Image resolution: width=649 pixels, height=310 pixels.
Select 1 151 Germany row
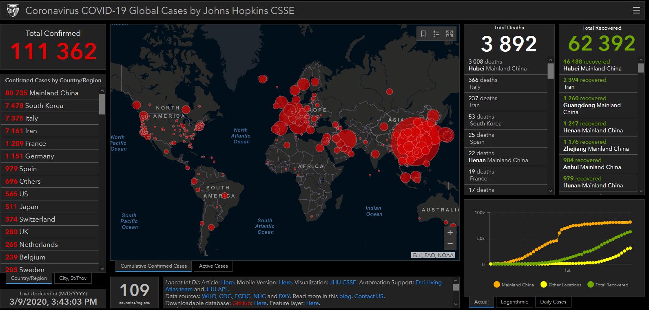[x=50, y=156]
